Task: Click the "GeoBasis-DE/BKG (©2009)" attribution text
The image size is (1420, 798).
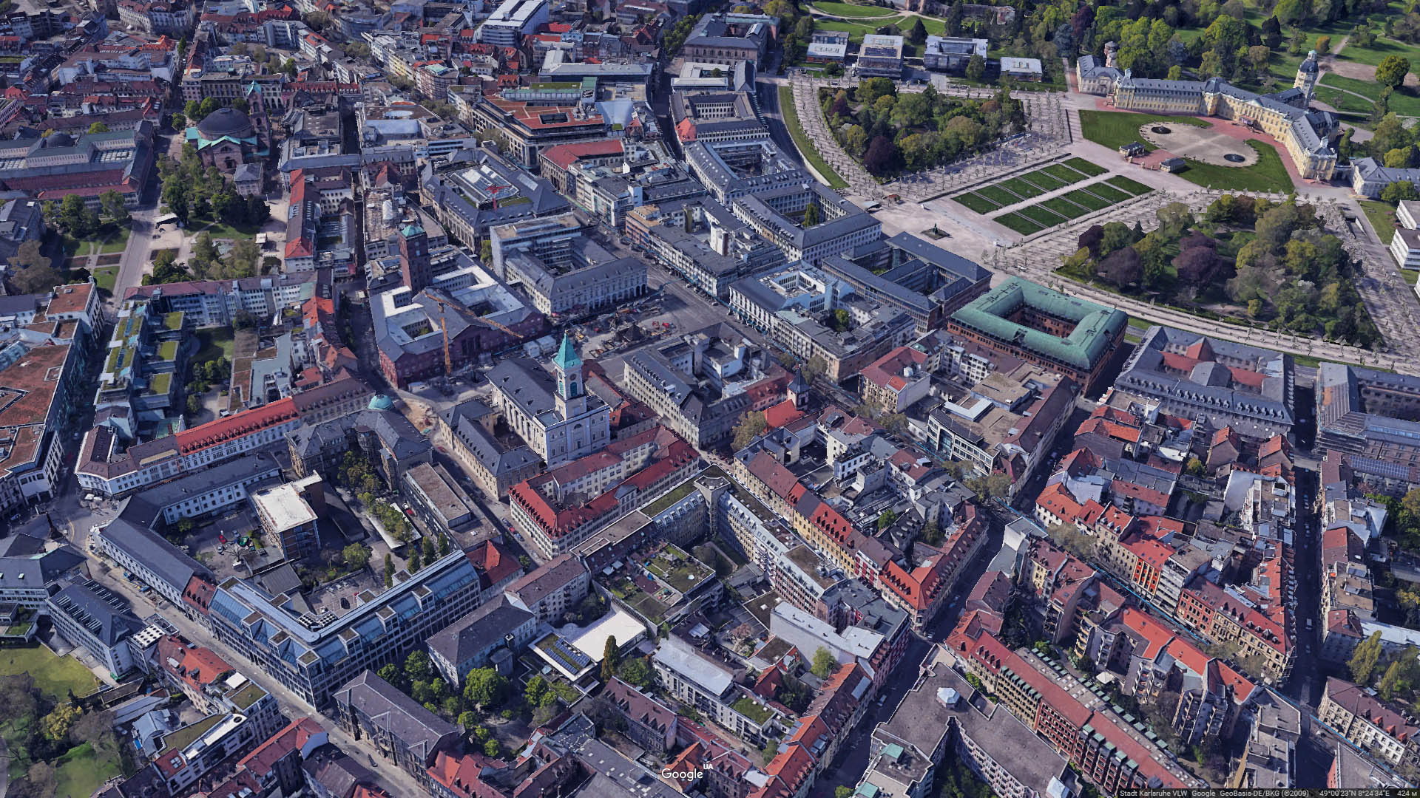Action: point(1264,794)
